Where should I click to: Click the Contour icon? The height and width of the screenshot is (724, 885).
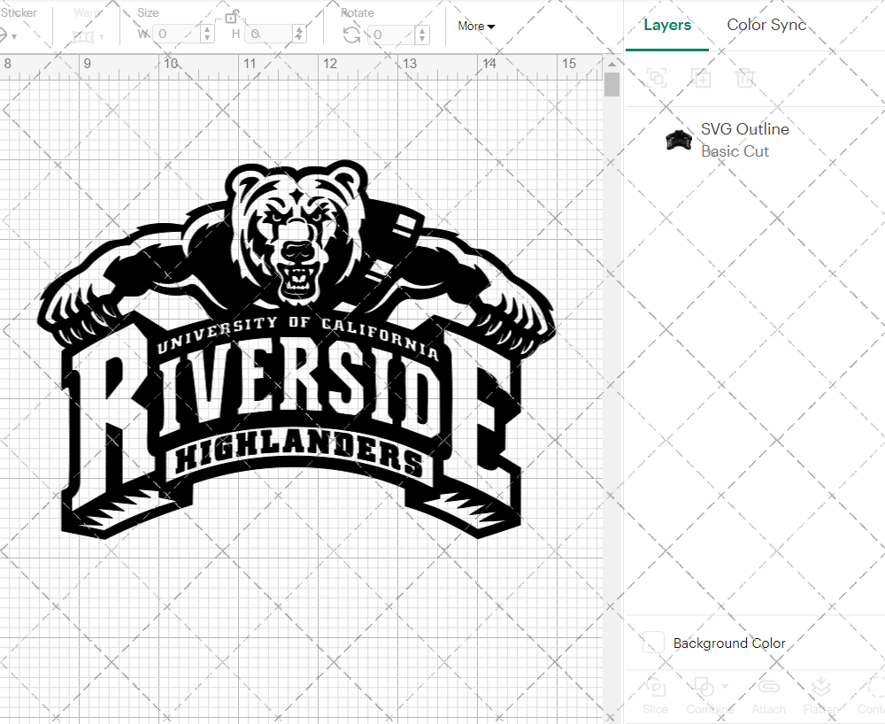click(x=872, y=689)
